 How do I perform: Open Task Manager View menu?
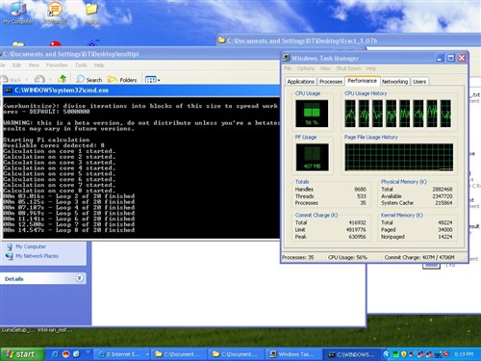tap(325, 68)
